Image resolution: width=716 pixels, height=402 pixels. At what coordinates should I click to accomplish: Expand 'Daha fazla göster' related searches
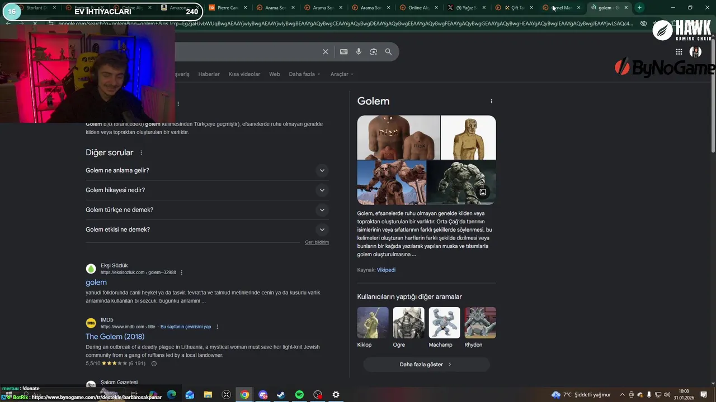[426, 365]
